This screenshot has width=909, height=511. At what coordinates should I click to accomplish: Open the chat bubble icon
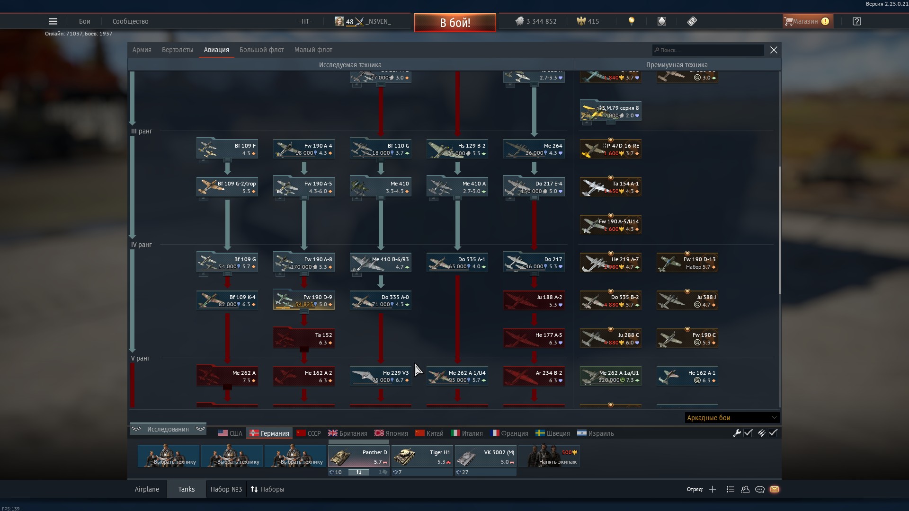point(760,489)
